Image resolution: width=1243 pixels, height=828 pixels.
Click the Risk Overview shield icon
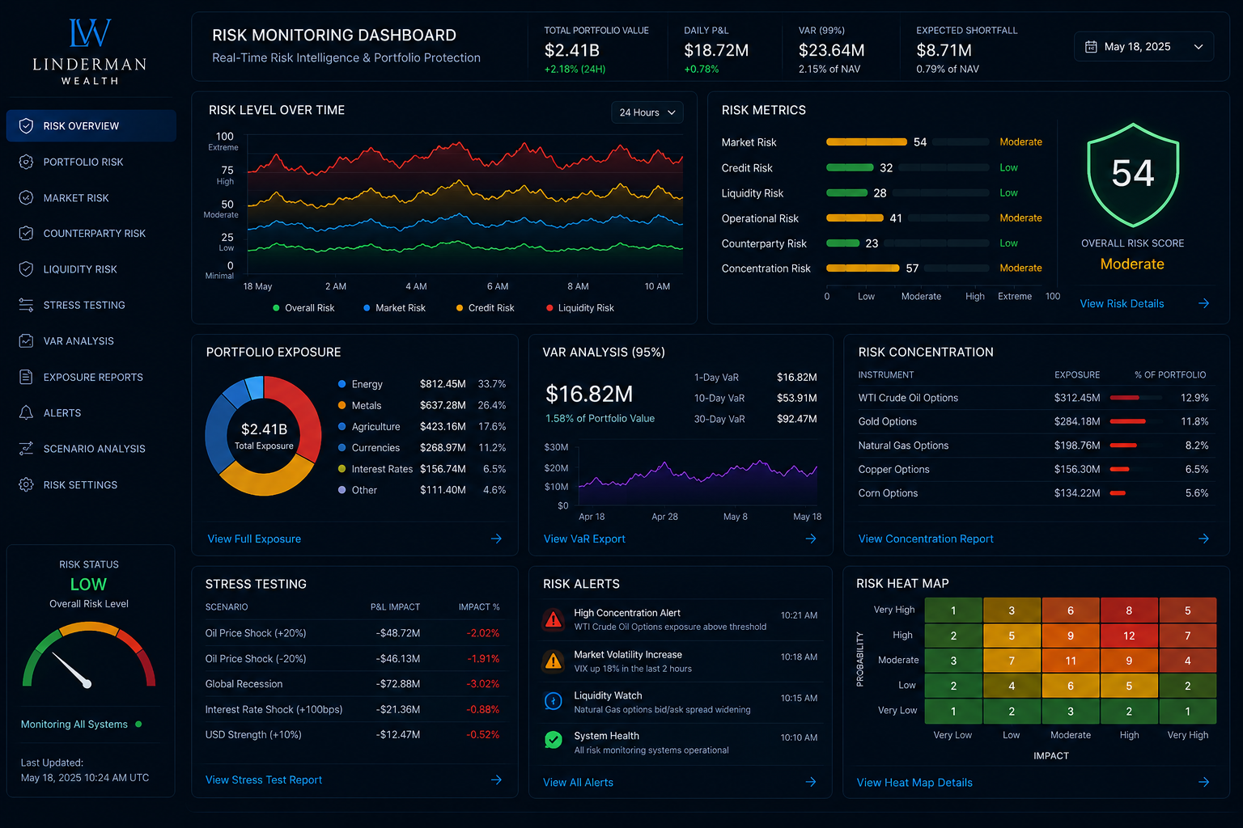pyautogui.click(x=26, y=126)
